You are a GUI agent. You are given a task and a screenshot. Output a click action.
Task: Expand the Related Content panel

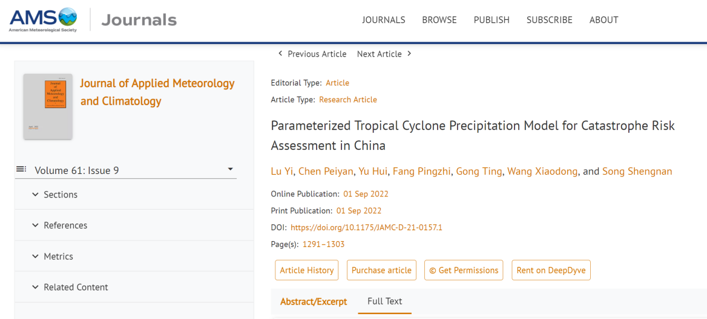point(134,287)
